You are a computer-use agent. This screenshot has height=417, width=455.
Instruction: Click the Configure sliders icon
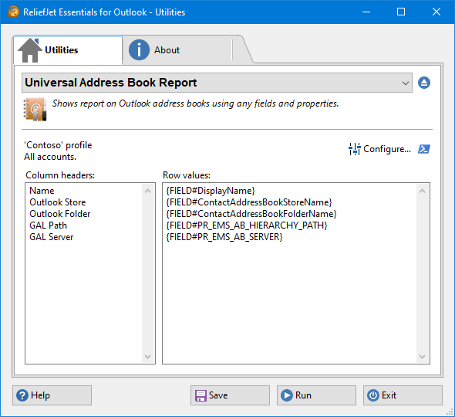pos(354,149)
